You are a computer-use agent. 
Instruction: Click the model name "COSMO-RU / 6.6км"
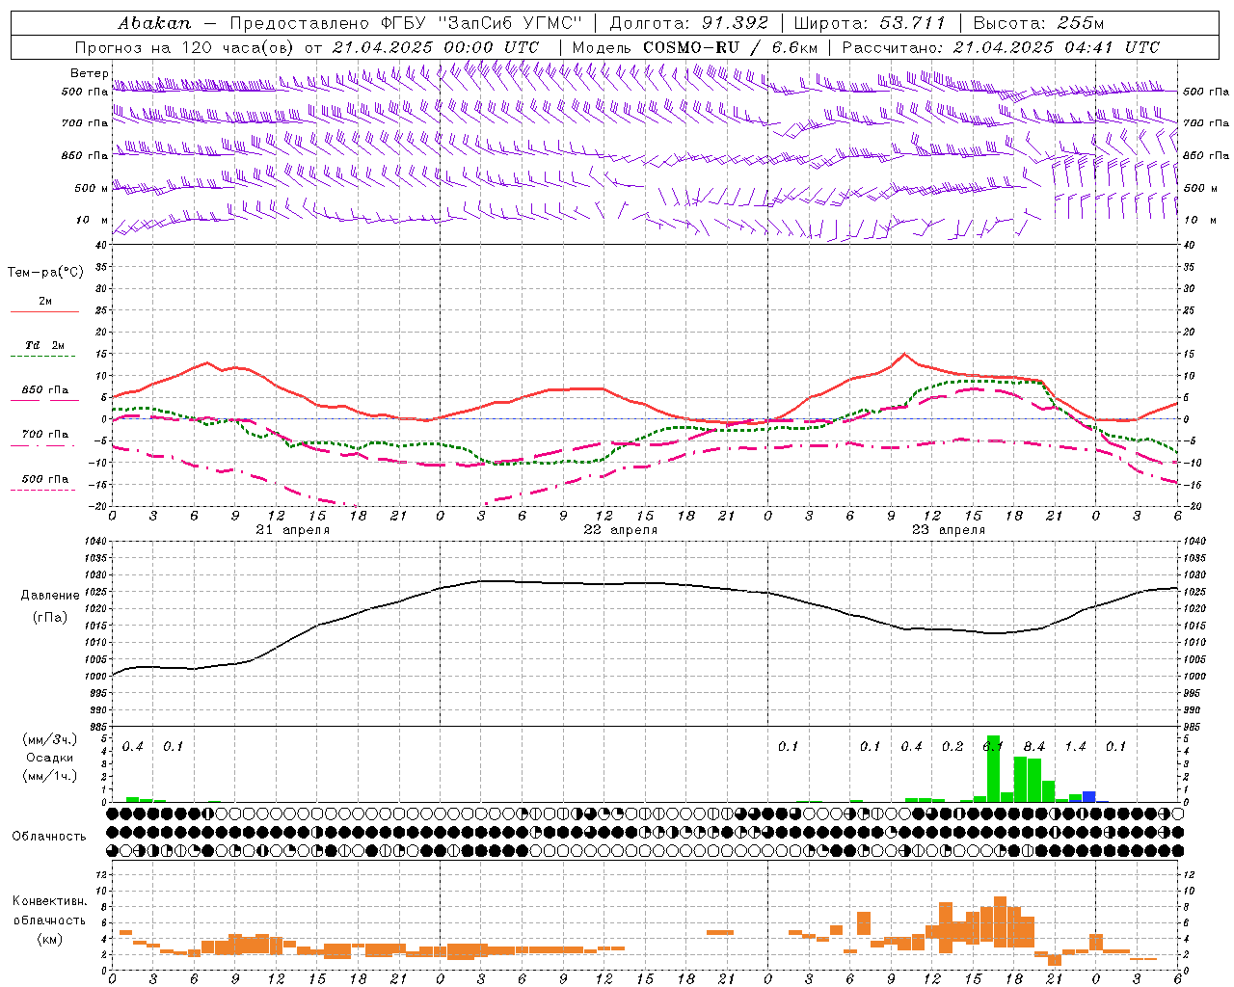click(730, 47)
